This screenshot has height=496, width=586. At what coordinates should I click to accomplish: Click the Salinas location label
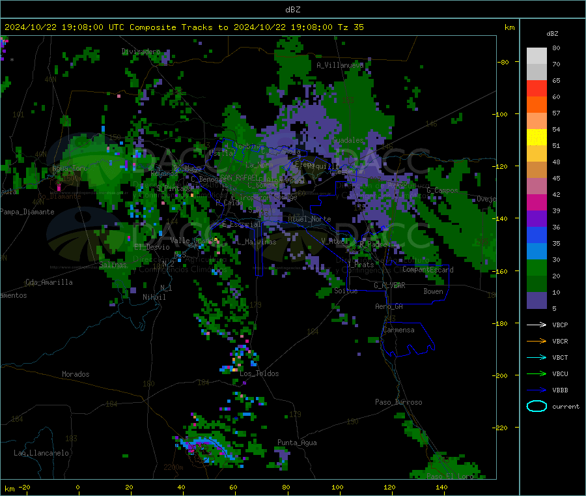coord(113,265)
